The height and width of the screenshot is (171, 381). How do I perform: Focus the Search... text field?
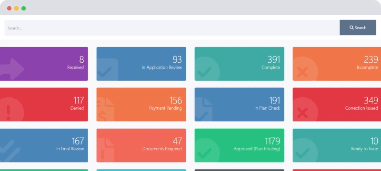[x=172, y=28]
